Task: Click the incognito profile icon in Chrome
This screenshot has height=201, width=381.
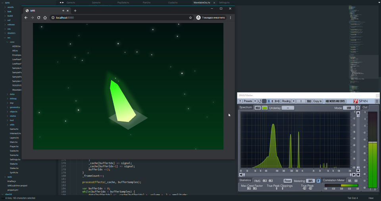Action: [198, 18]
